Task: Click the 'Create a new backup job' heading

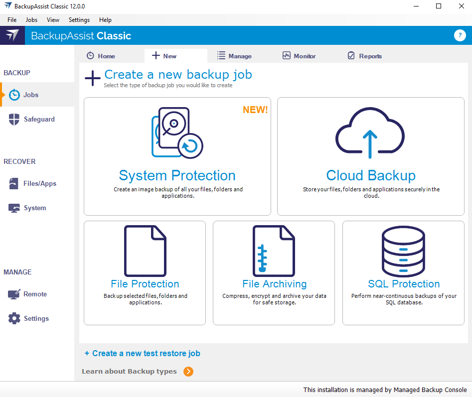Action: point(178,75)
